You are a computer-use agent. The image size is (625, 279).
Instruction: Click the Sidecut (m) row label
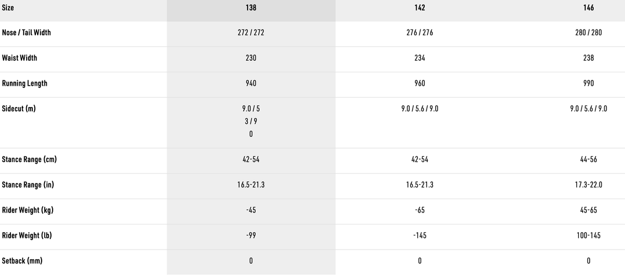coord(19,109)
